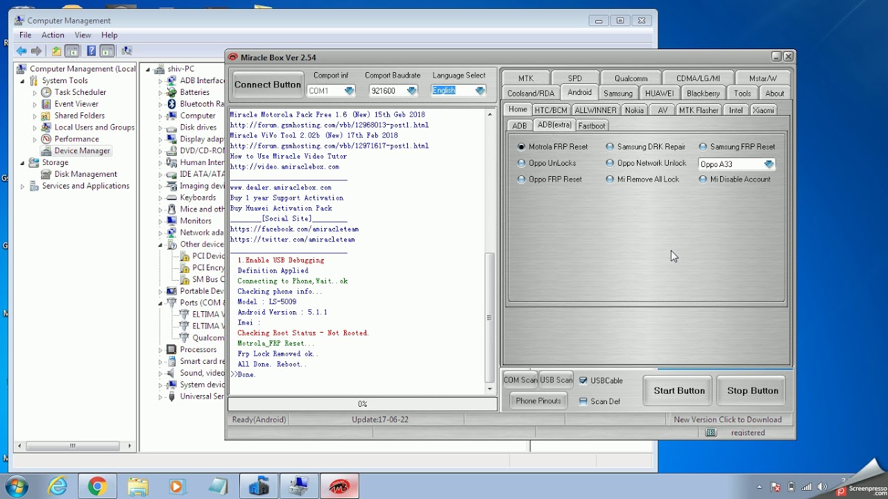888x499 pixels.
Task: Click the SM Bus Controller warning icon
Action: [x=184, y=280]
